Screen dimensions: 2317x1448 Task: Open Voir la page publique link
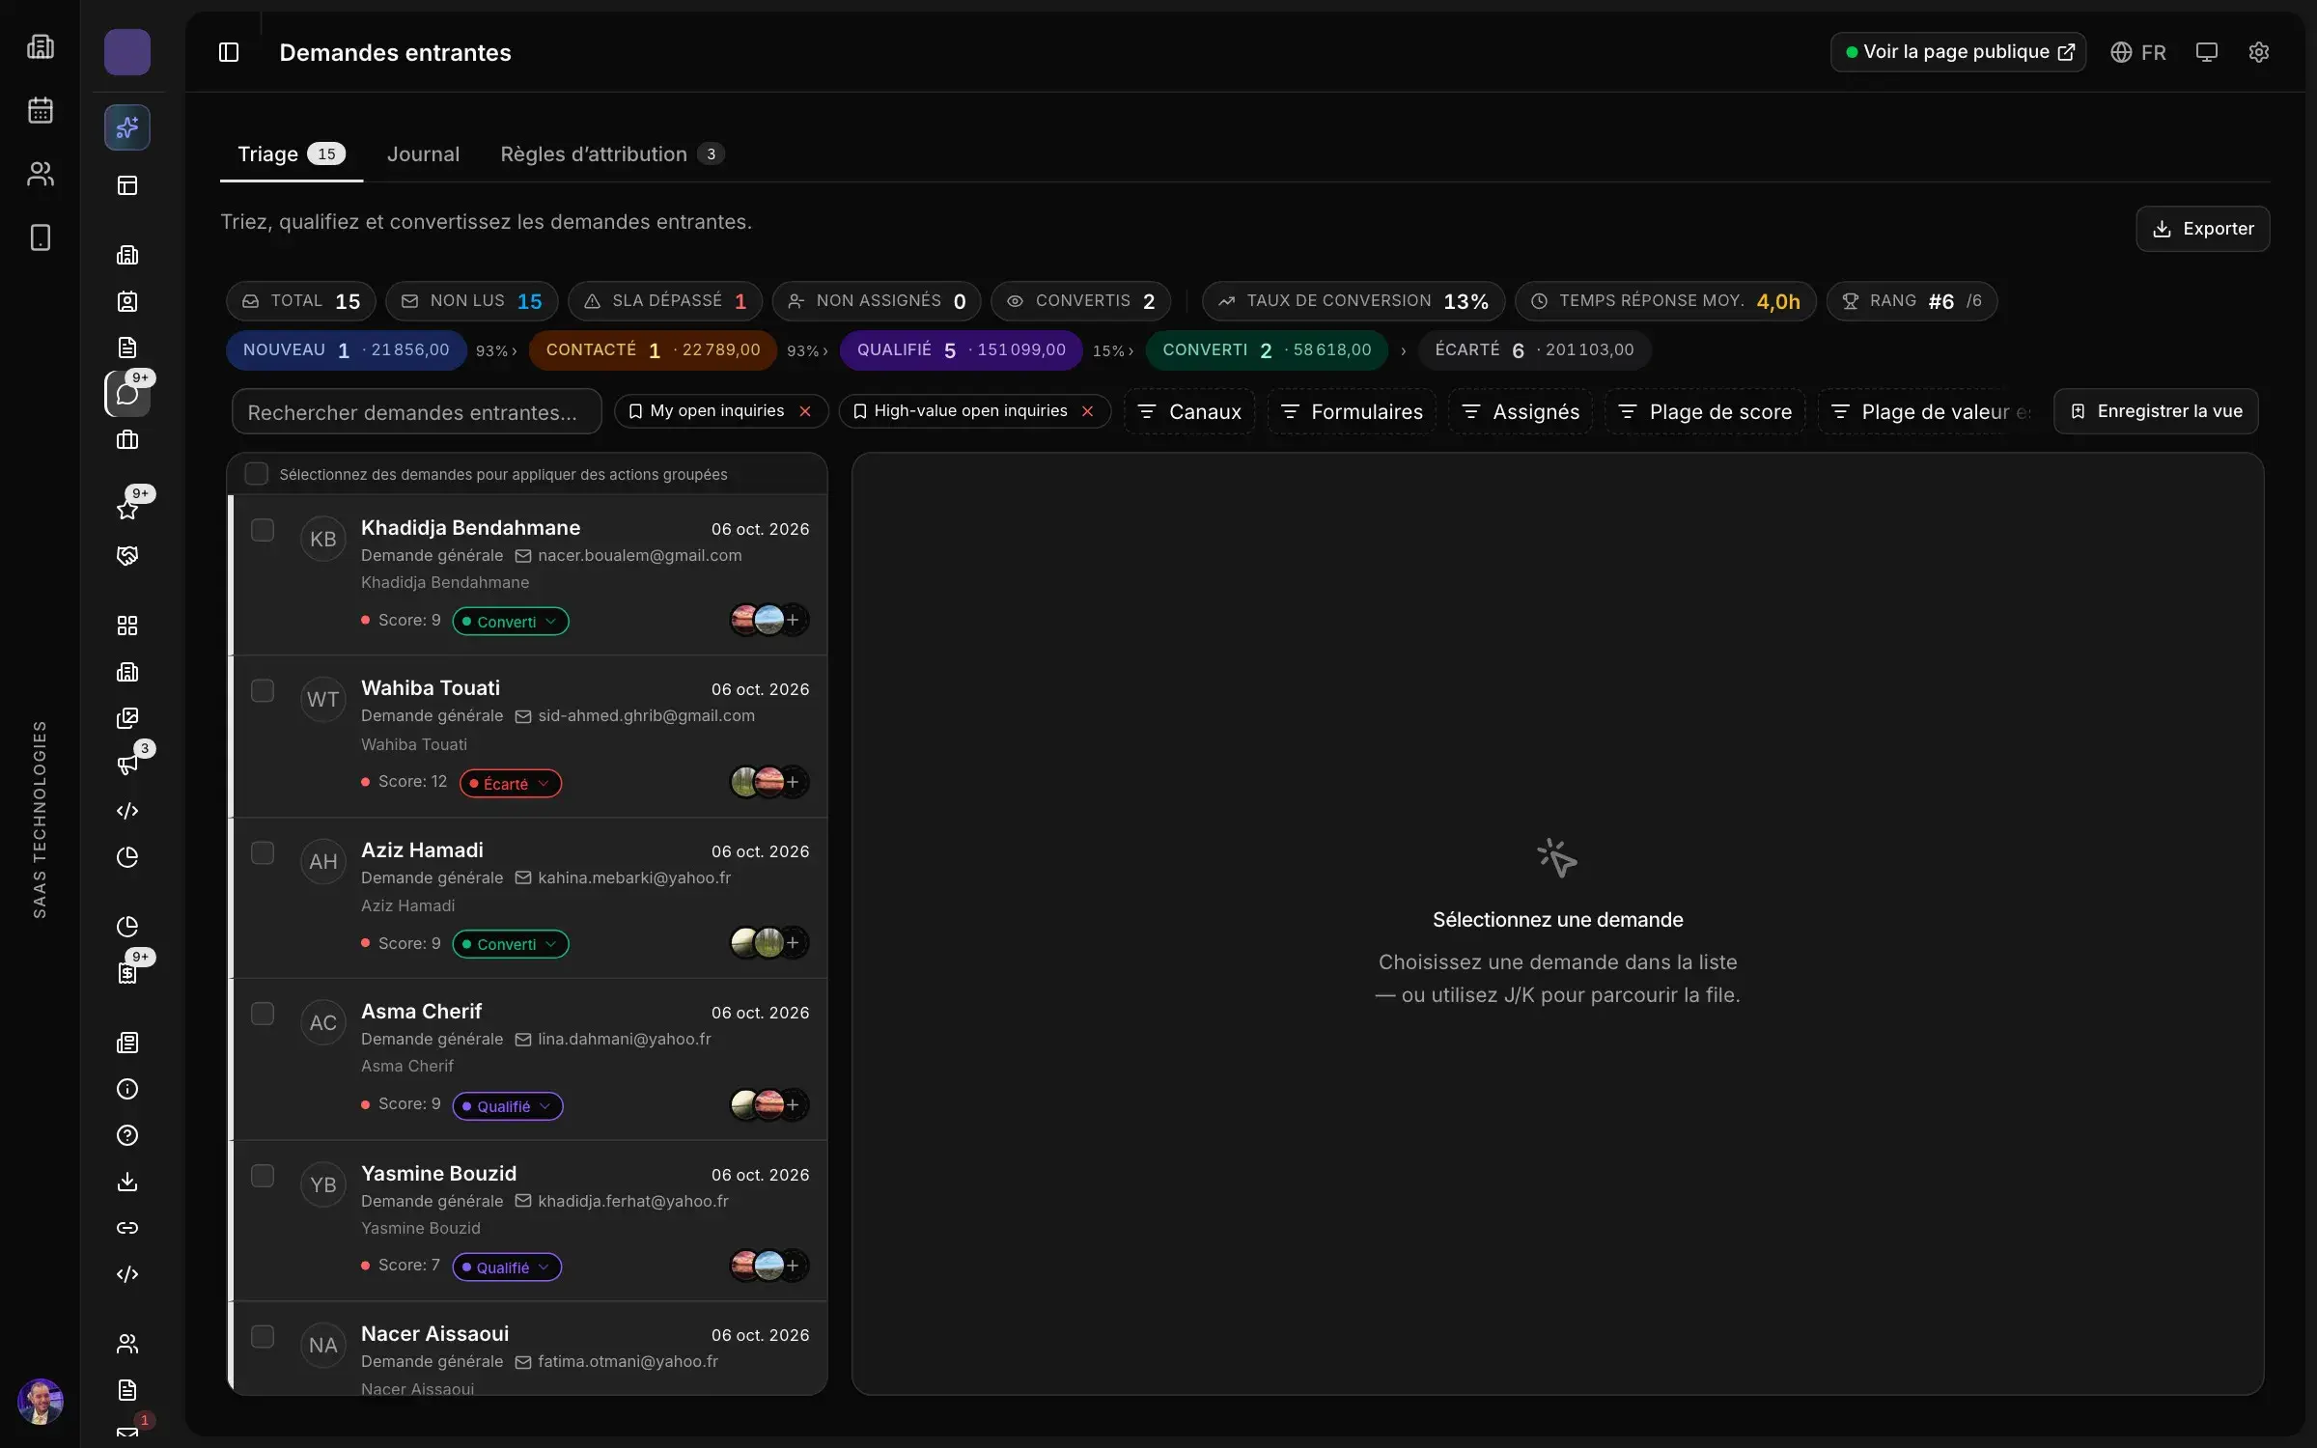1958,52
